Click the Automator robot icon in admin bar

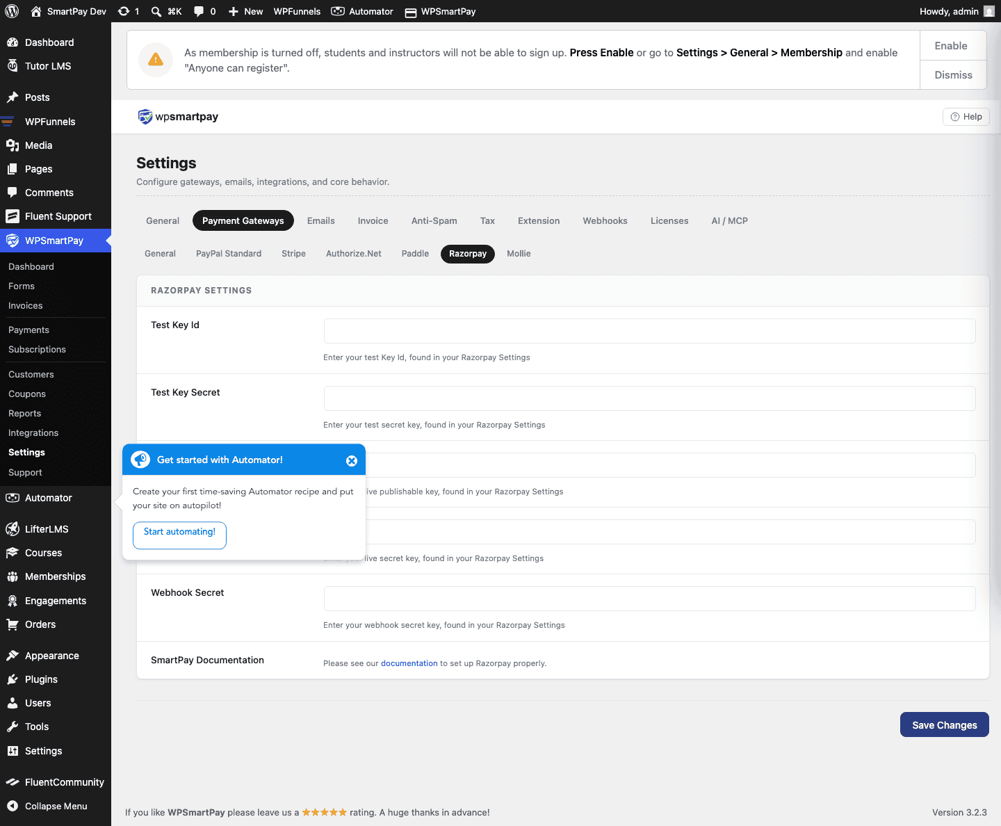(x=338, y=11)
